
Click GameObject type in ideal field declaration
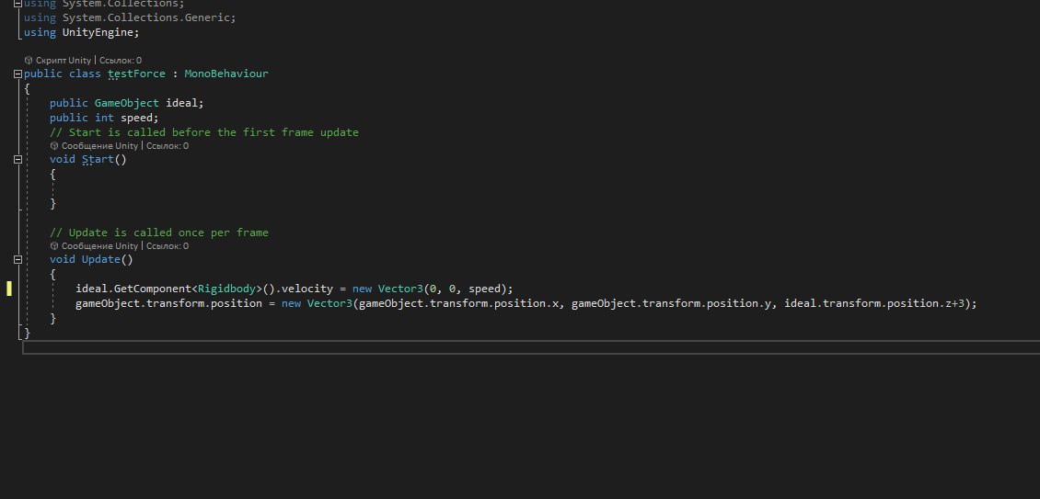point(127,103)
